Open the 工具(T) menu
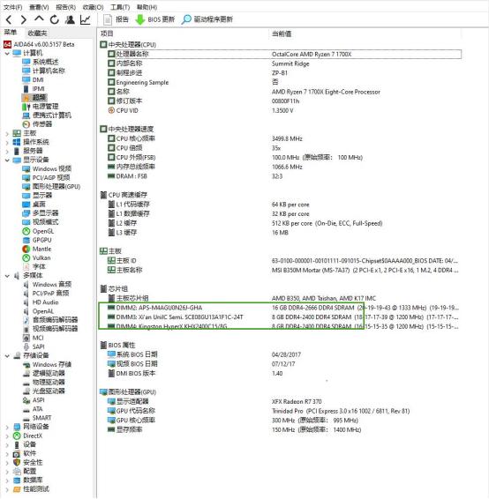The height and width of the screenshot is (499, 489). tap(120, 7)
